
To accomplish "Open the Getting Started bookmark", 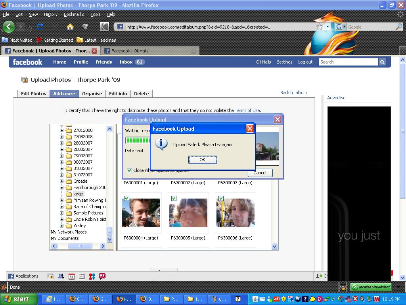I will (x=55, y=40).
